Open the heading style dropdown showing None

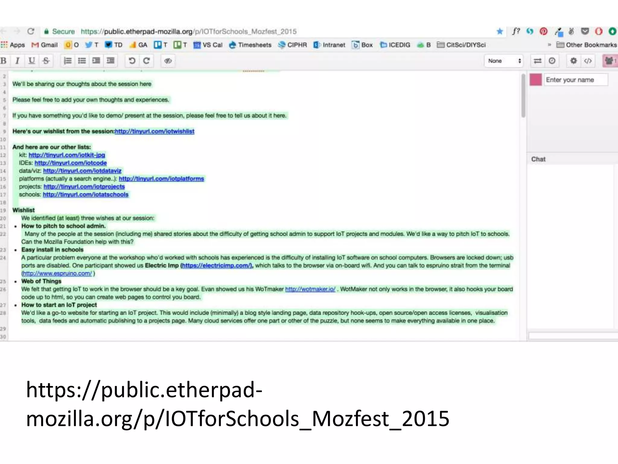pyautogui.click(x=504, y=61)
